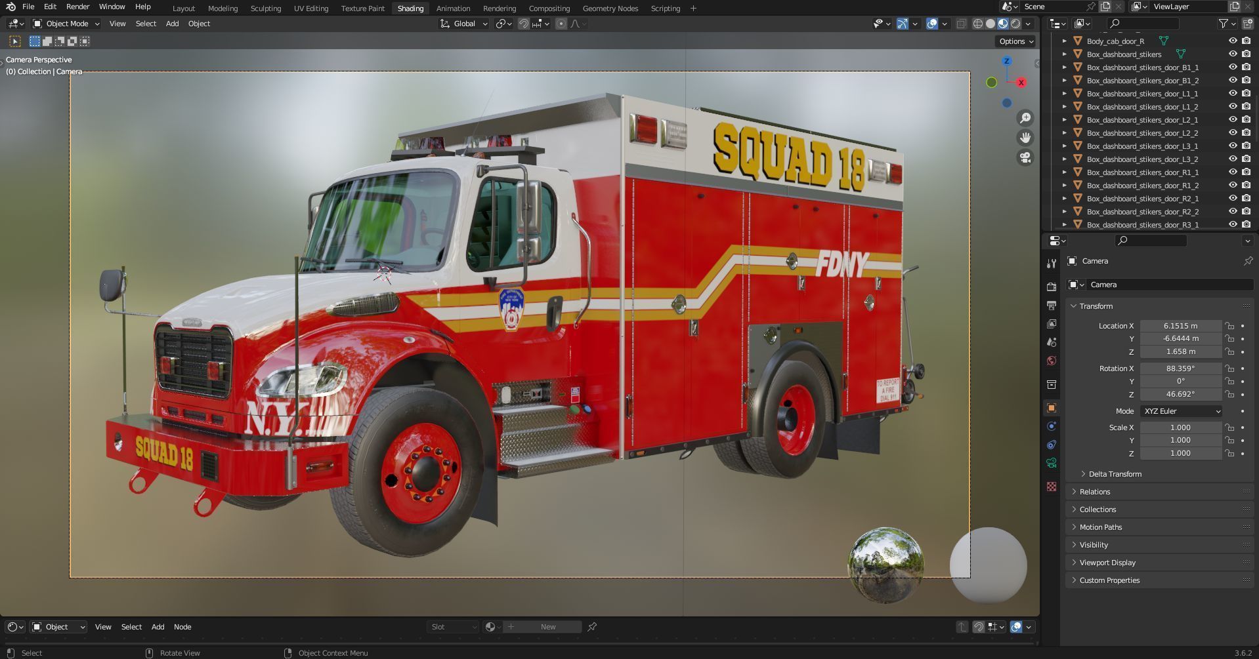The image size is (1259, 659).
Task: Open Global transform orientation dropdown
Action: 464,24
